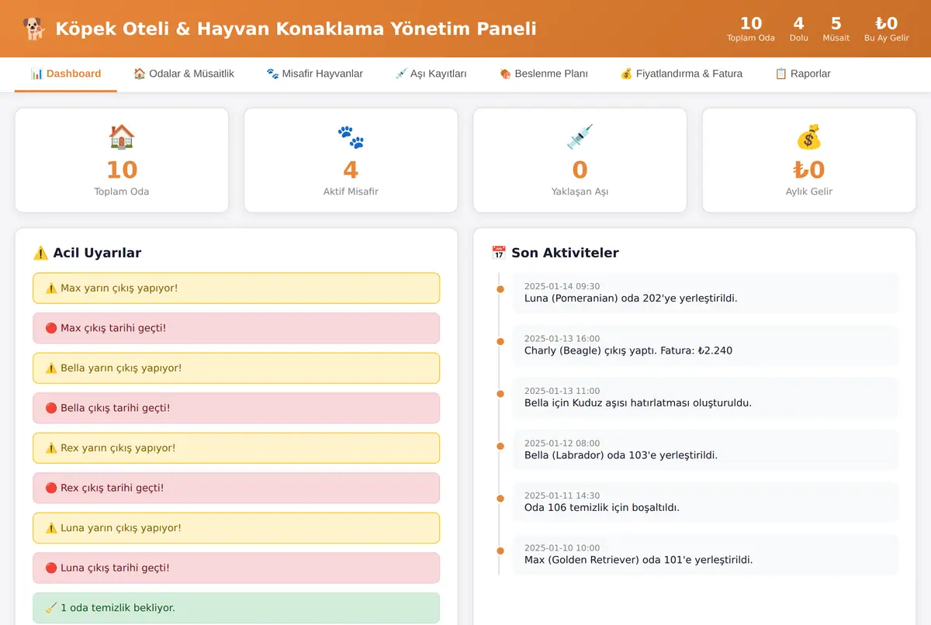Click the header Toplam Oda stat
931x625 pixels.
click(x=751, y=29)
